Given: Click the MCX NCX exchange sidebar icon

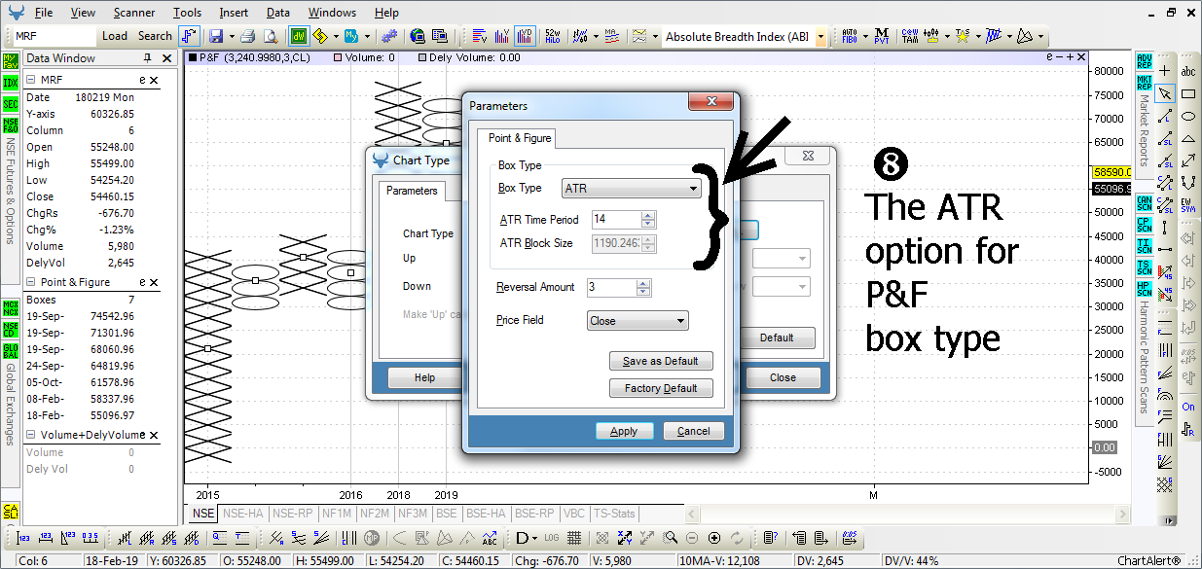Looking at the screenshot, I should (x=11, y=308).
